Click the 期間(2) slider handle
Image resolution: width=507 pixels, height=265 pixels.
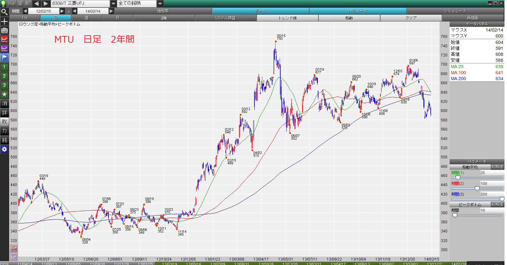[x=477, y=189]
